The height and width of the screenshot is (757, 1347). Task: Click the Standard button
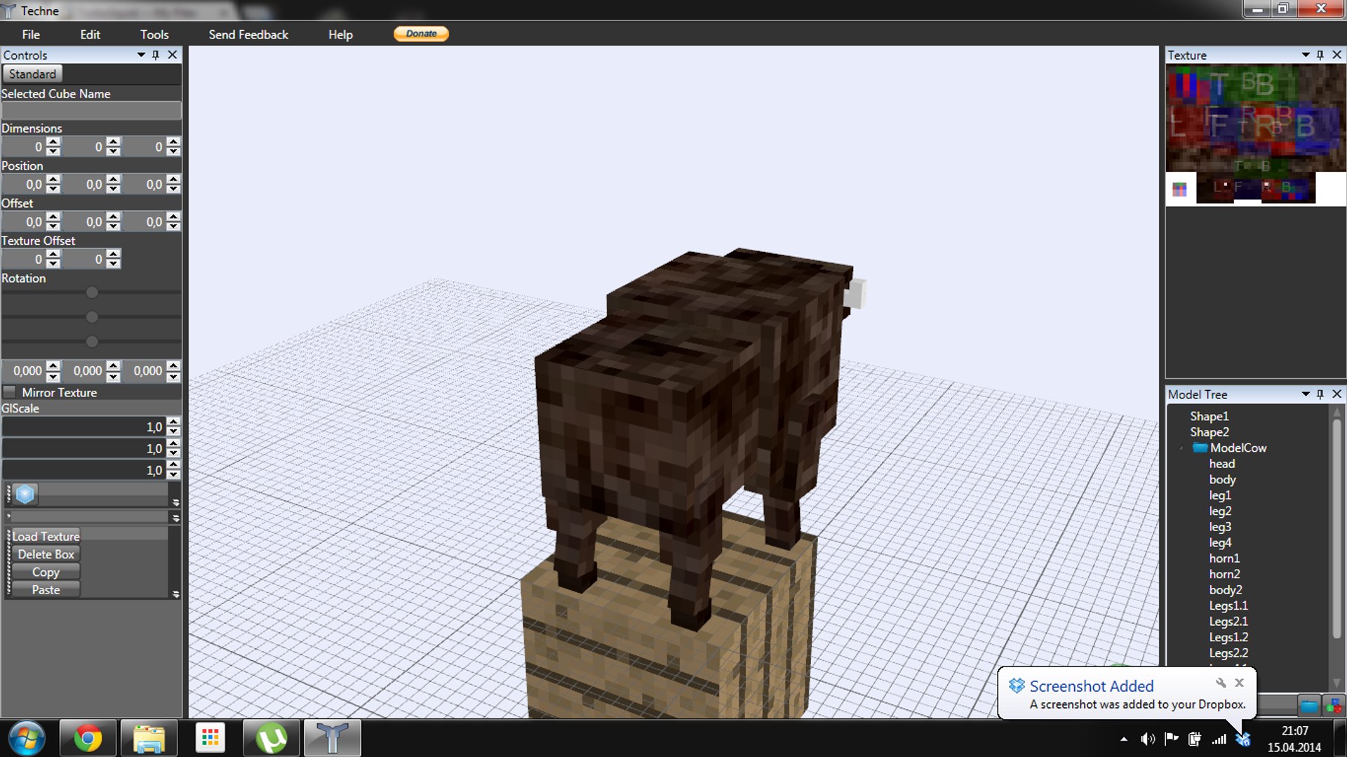(32, 74)
